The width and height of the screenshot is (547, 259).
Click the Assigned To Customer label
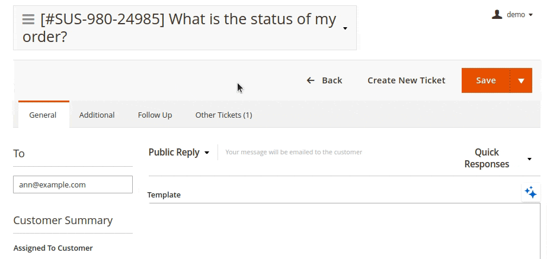click(x=53, y=248)
